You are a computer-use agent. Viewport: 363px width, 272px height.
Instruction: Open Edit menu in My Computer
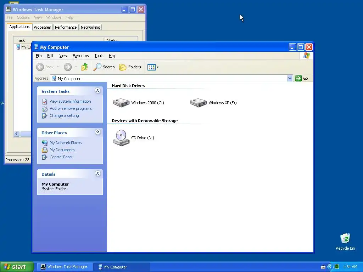point(50,56)
